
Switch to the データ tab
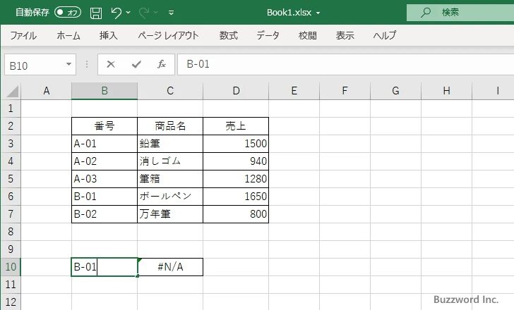[x=268, y=35]
